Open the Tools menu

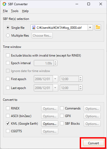coord(15,11)
